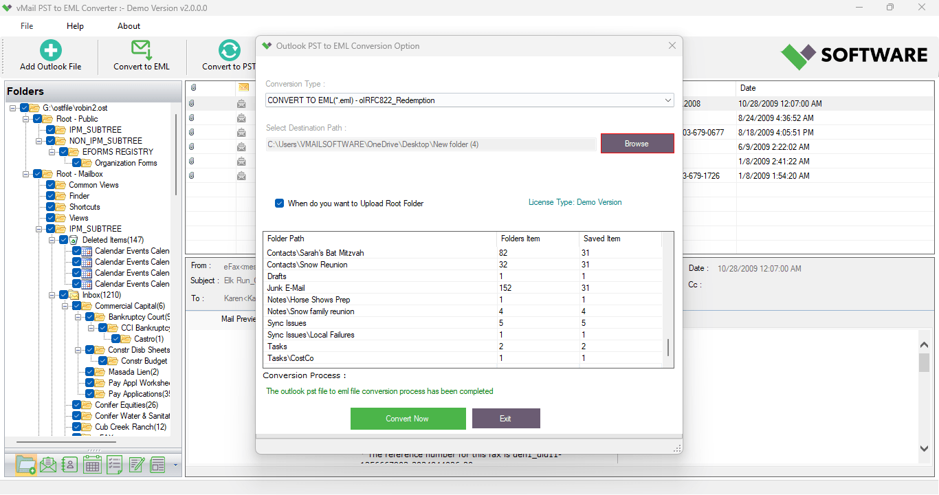Click the Browse button
This screenshot has width=939, height=495.
[x=637, y=144]
